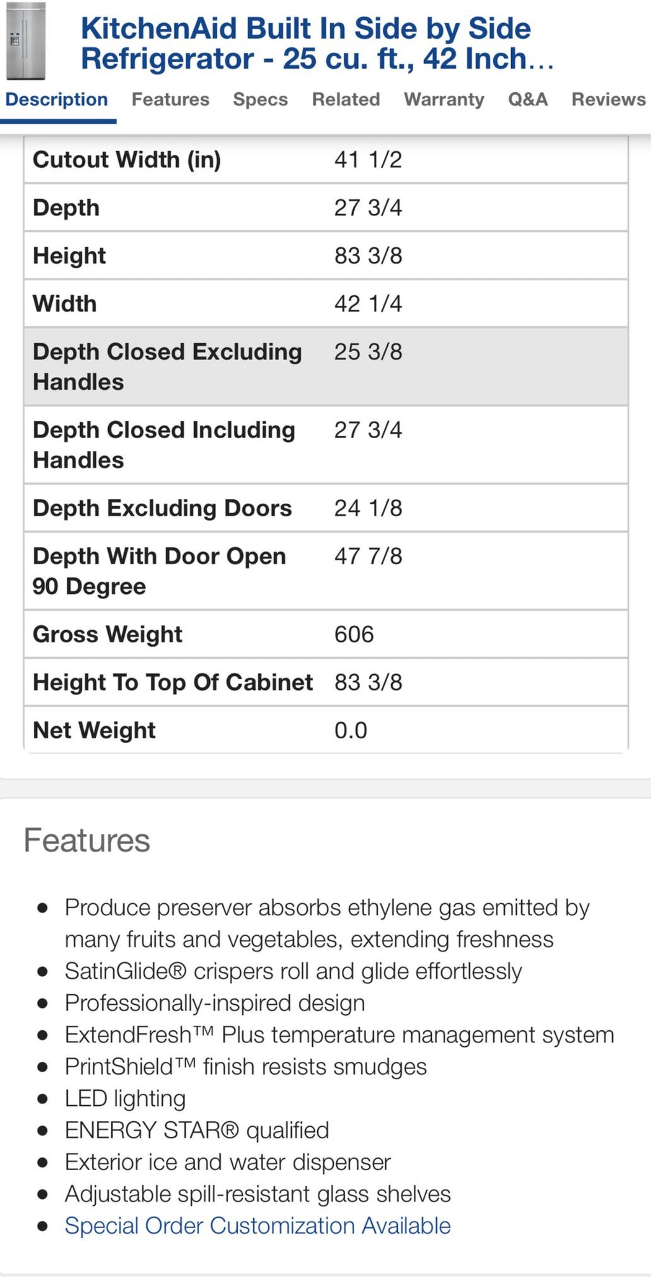Select the Depth With Door Open 90 Degree row
651x1277 pixels.
(325, 571)
